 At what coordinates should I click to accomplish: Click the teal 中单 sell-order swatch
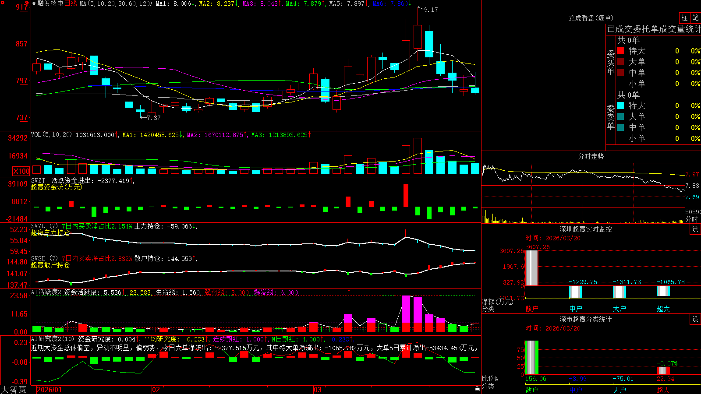(620, 127)
